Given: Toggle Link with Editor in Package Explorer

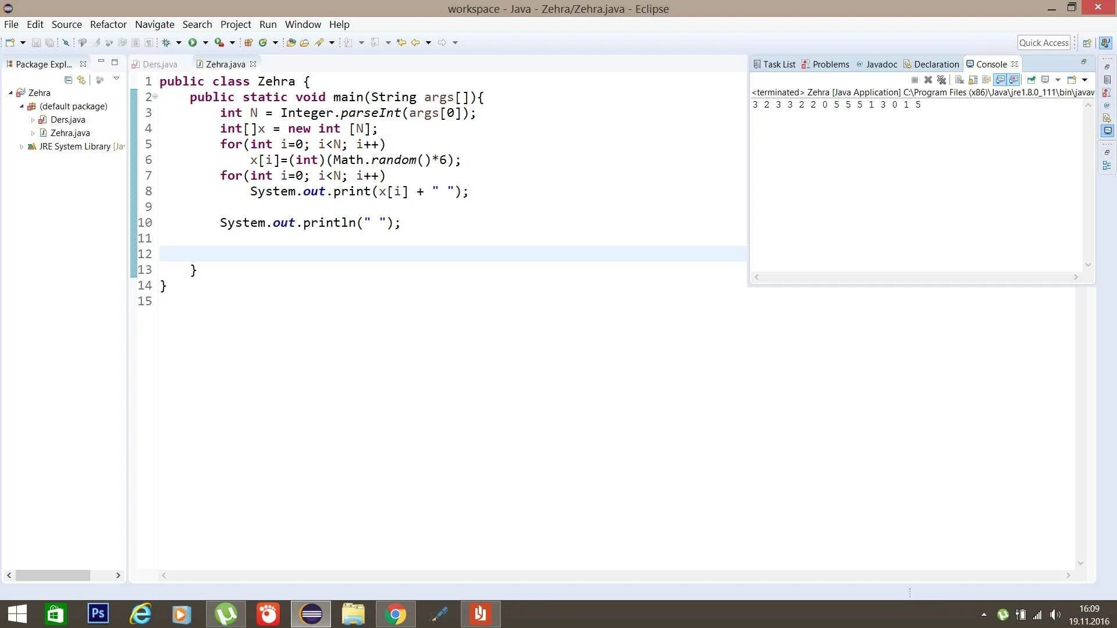Looking at the screenshot, I should point(81,80).
